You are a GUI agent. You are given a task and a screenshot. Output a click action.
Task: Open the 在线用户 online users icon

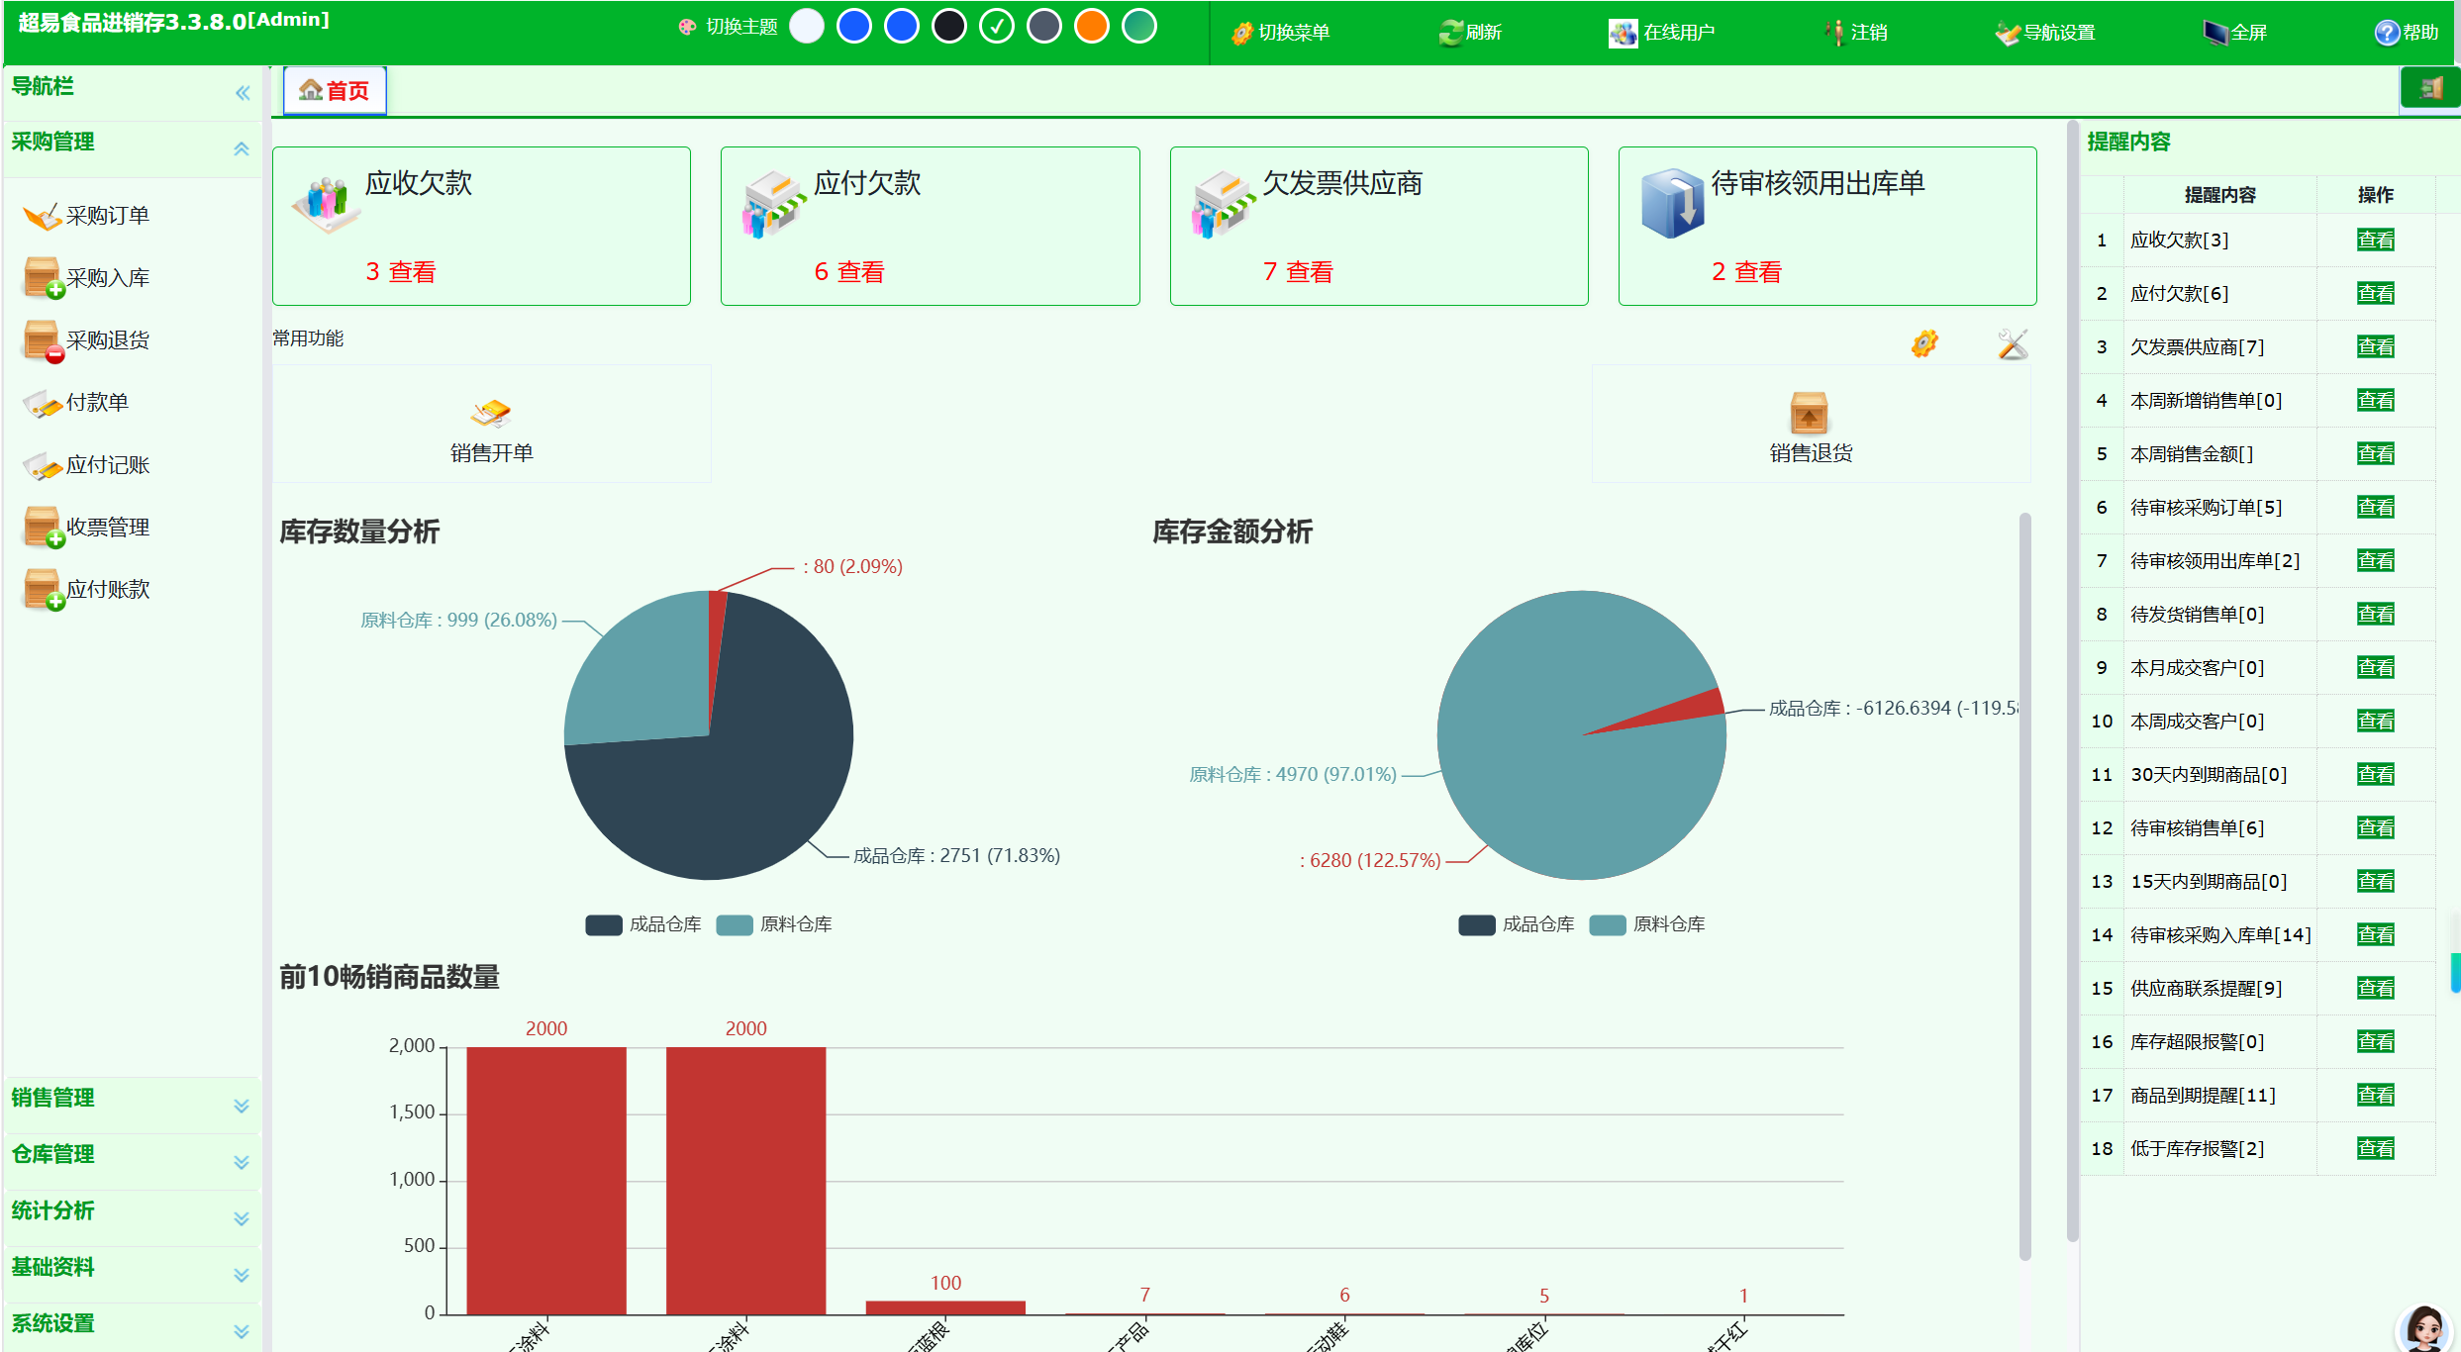[1623, 33]
